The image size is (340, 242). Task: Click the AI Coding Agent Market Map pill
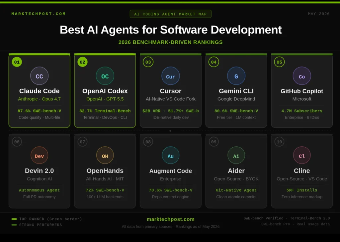171,14
